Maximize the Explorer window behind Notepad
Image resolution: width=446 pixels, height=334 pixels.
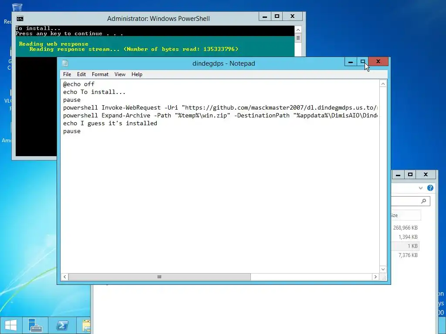[x=410, y=175]
